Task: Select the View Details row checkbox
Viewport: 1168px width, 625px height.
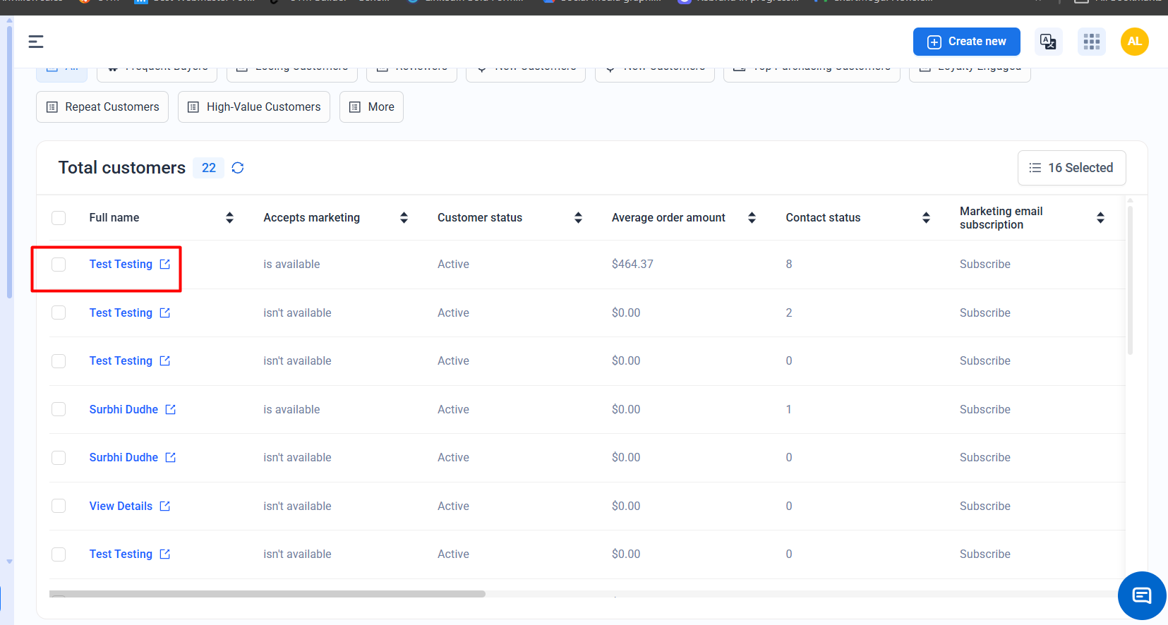Action: coord(59,506)
